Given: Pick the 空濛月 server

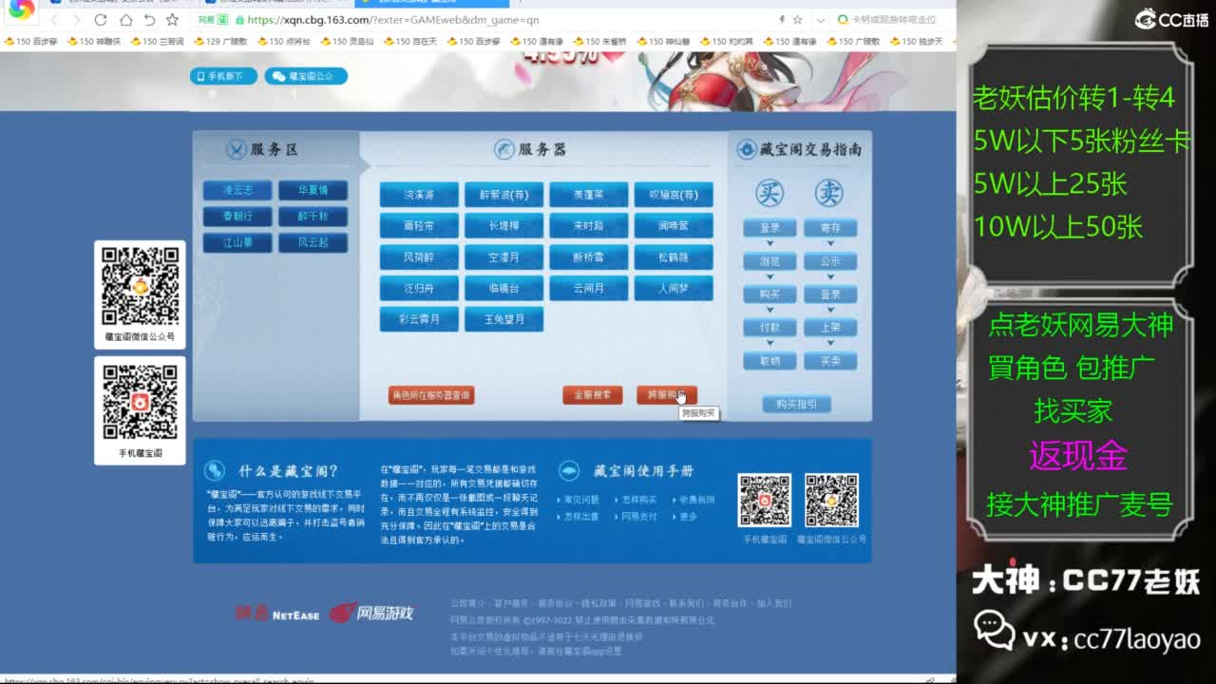Looking at the screenshot, I should coord(503,257).
